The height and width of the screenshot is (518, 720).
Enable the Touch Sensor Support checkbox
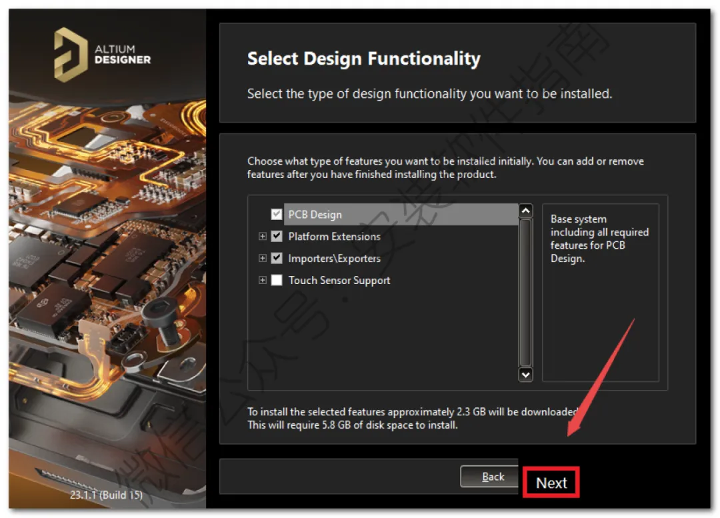[x=277, y=280]
